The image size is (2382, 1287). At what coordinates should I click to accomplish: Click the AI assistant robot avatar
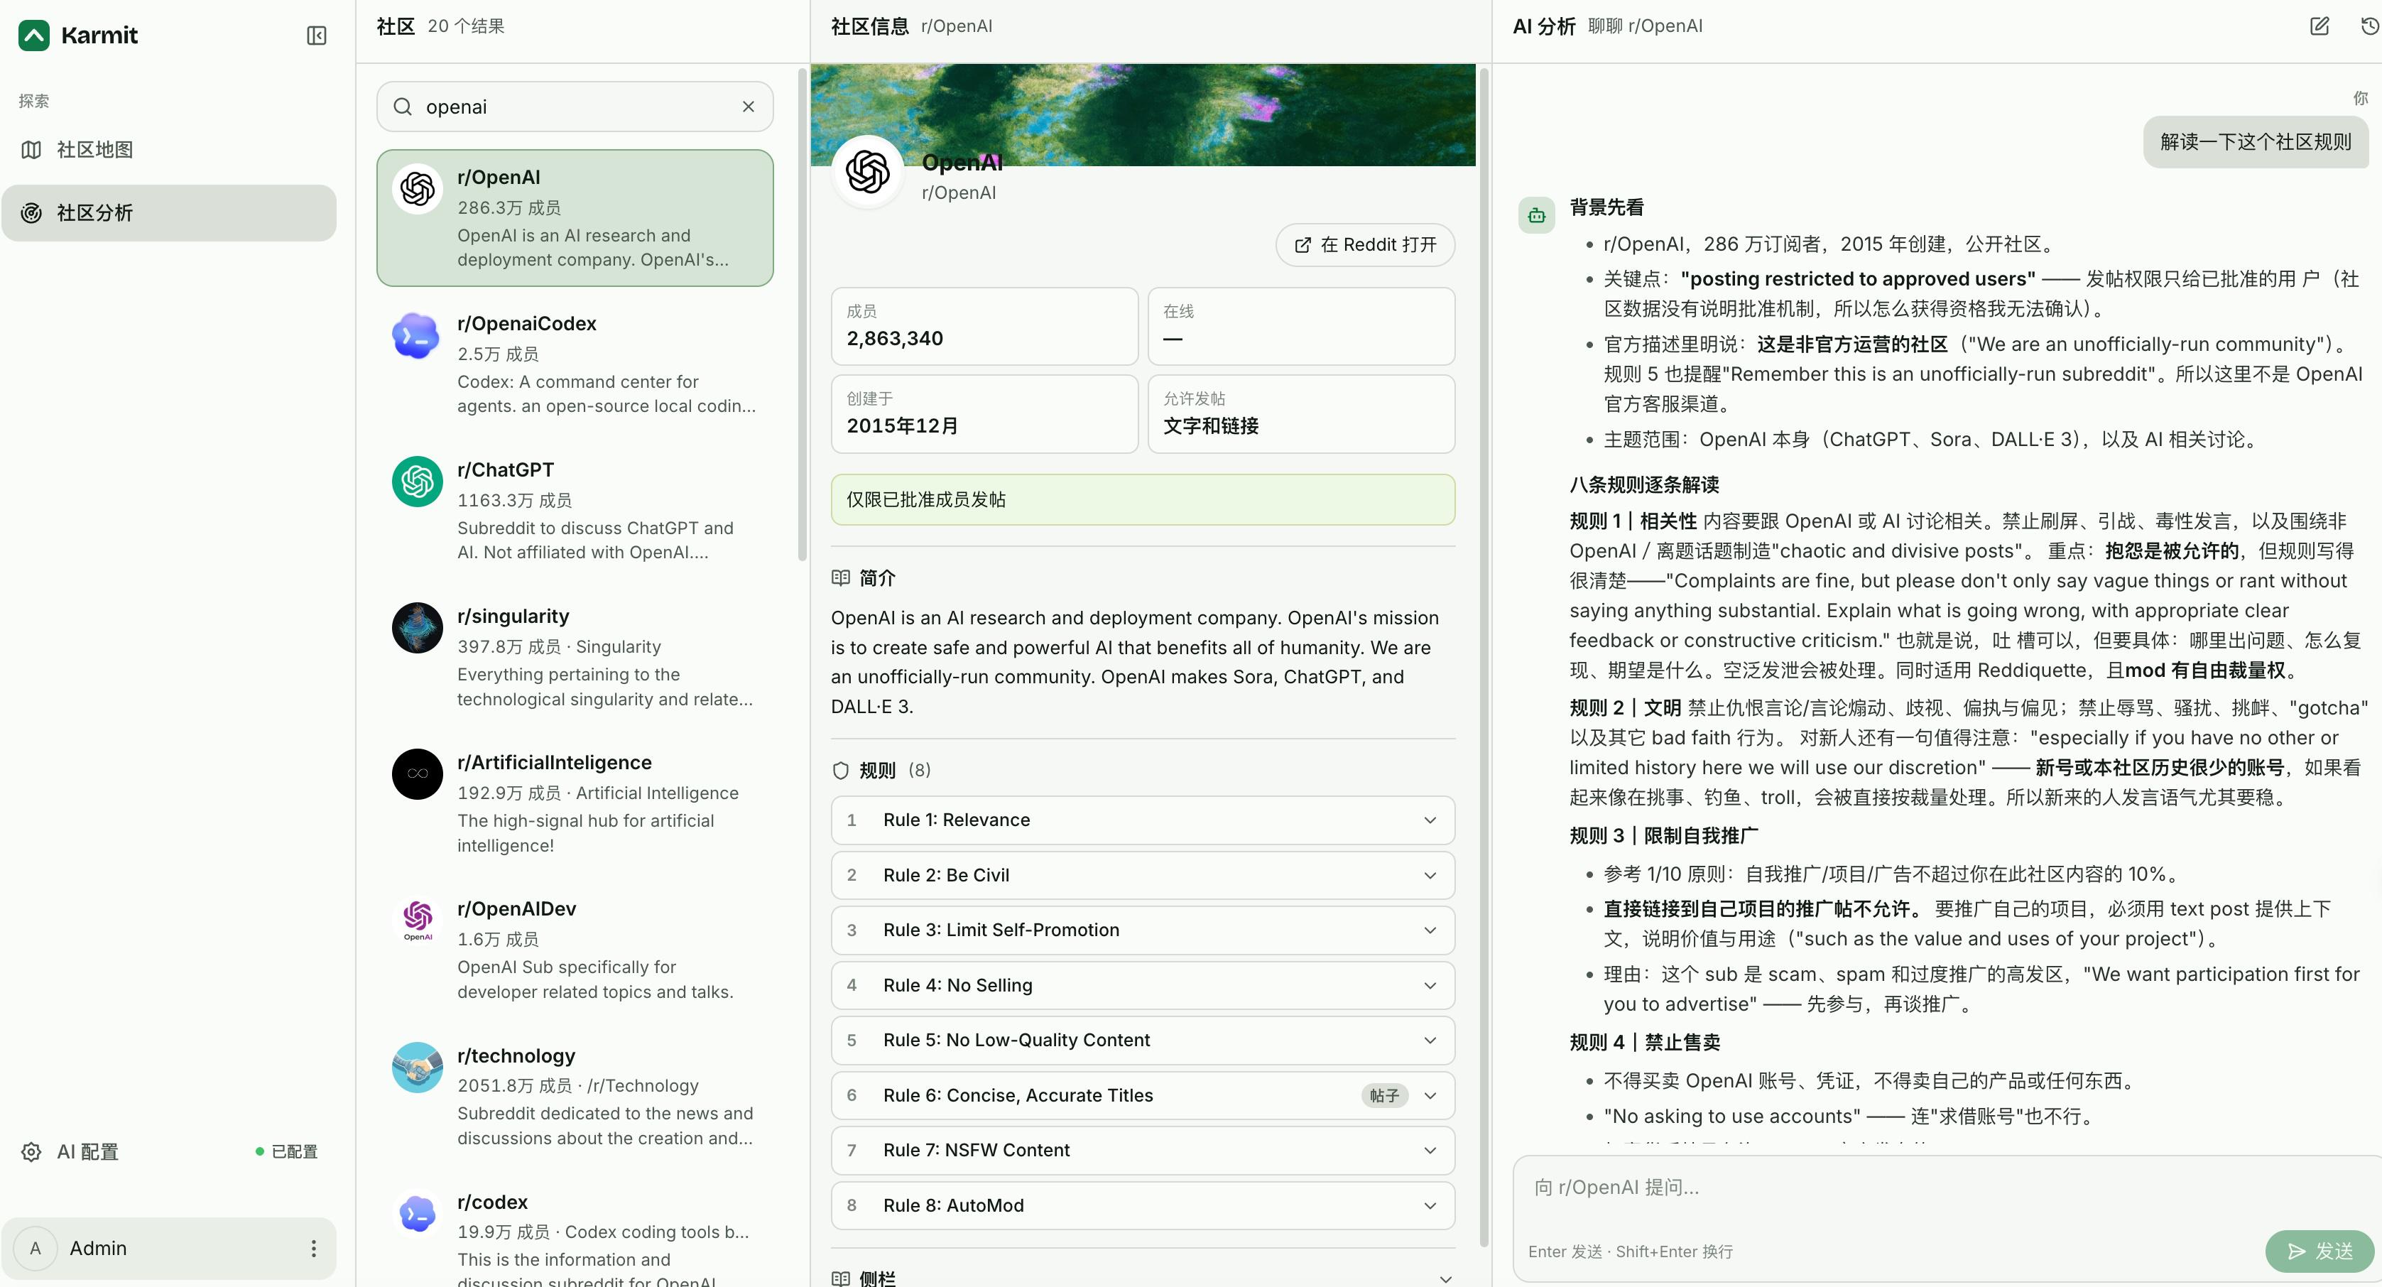tap(1537, 215)
